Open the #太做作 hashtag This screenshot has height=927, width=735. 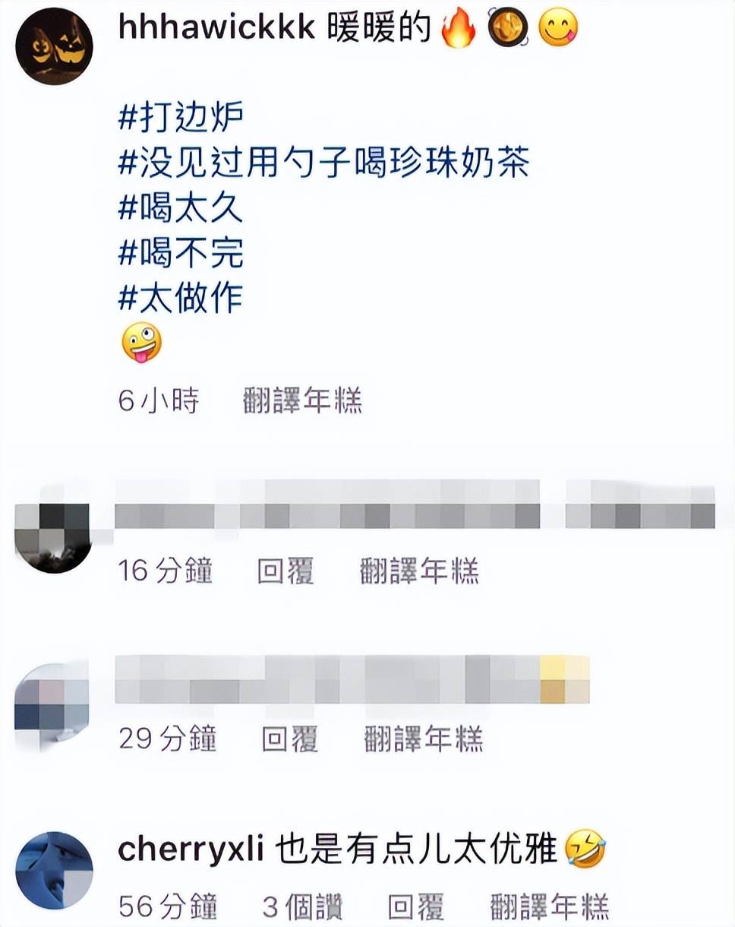point(181,297)
